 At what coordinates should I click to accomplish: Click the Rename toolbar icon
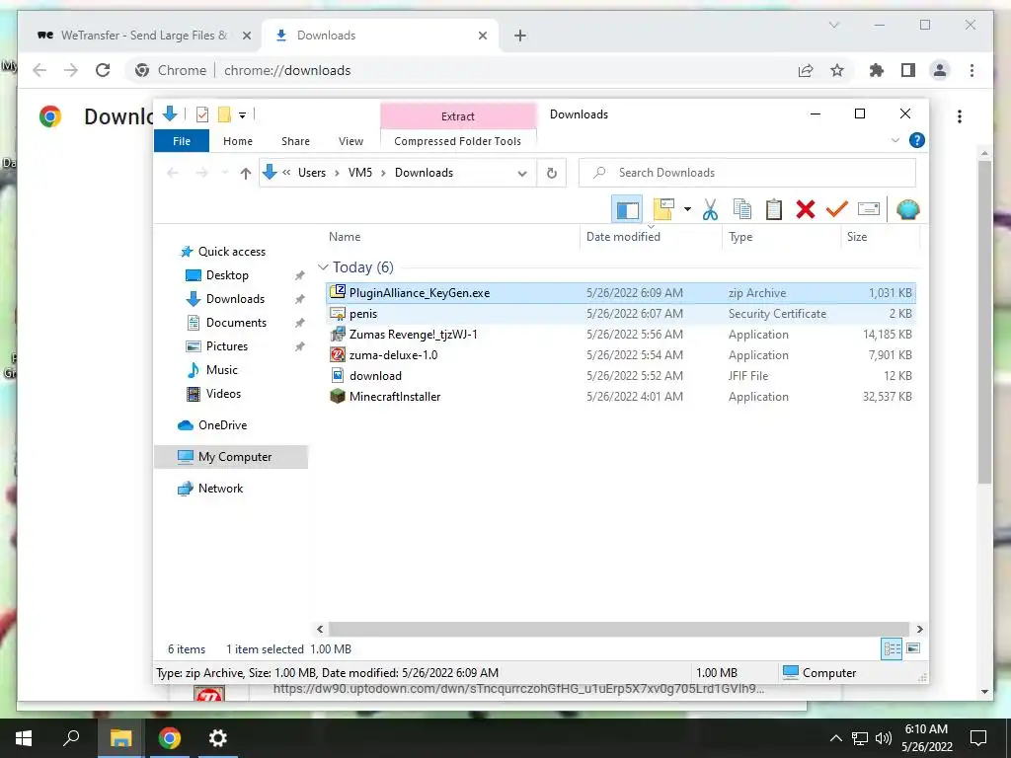[869, 209]
